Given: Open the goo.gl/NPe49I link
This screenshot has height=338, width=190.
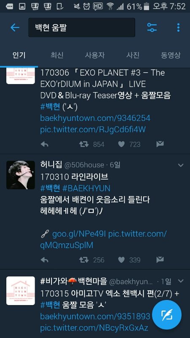Looking at the screenshot, I should pyautogui.click(x=79, y=234).
